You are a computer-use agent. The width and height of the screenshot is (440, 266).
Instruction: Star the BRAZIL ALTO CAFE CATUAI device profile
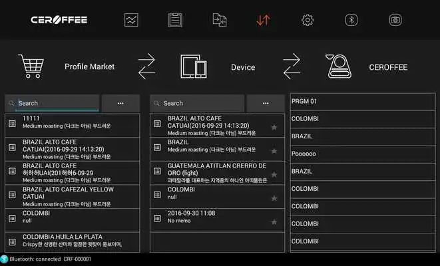pyautogui.click(x=274, y=127)
